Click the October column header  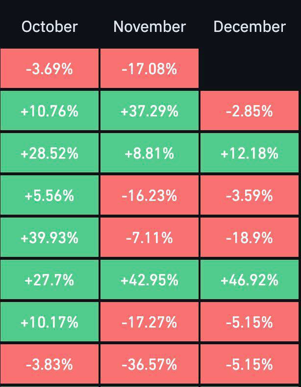50,27
